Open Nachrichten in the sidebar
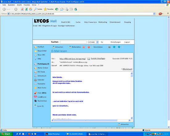Image resolution: width=170 pixels, height=136 pixels. point(41,101)
